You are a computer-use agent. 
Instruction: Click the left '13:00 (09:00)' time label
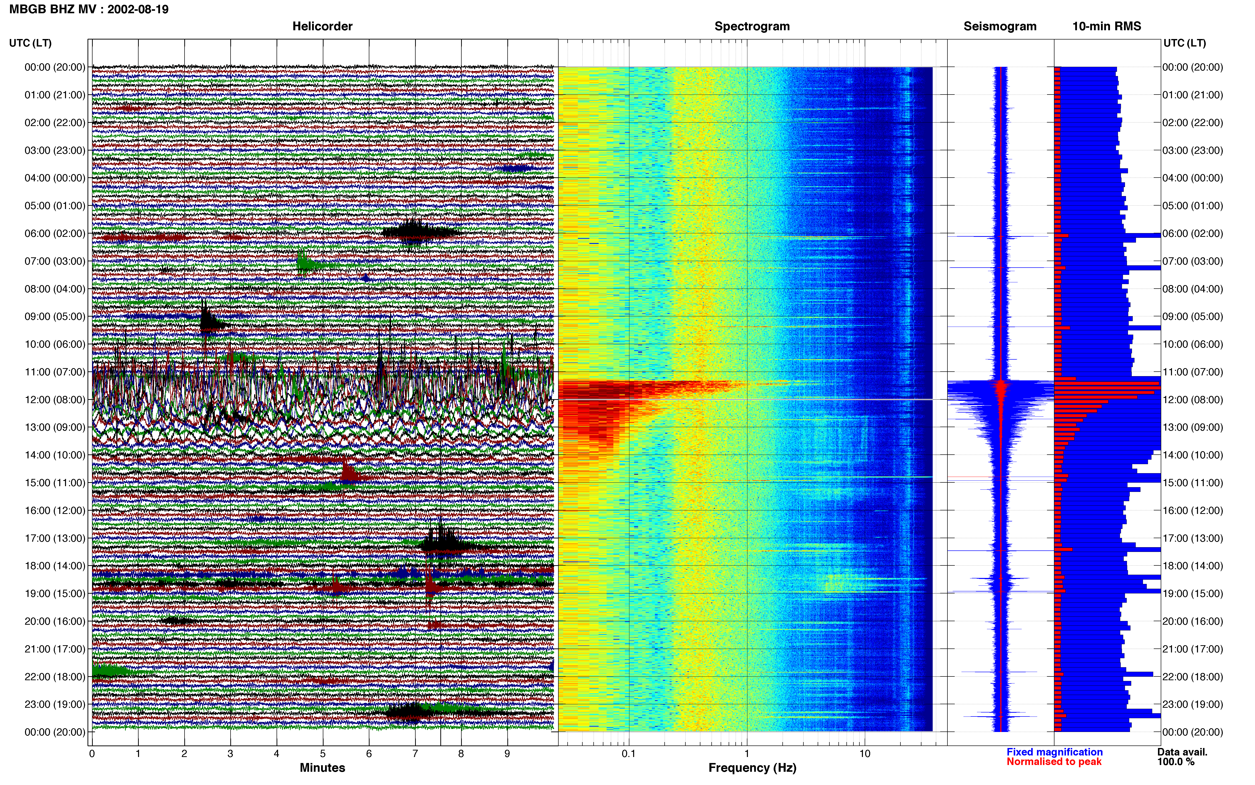pos(55,427)
